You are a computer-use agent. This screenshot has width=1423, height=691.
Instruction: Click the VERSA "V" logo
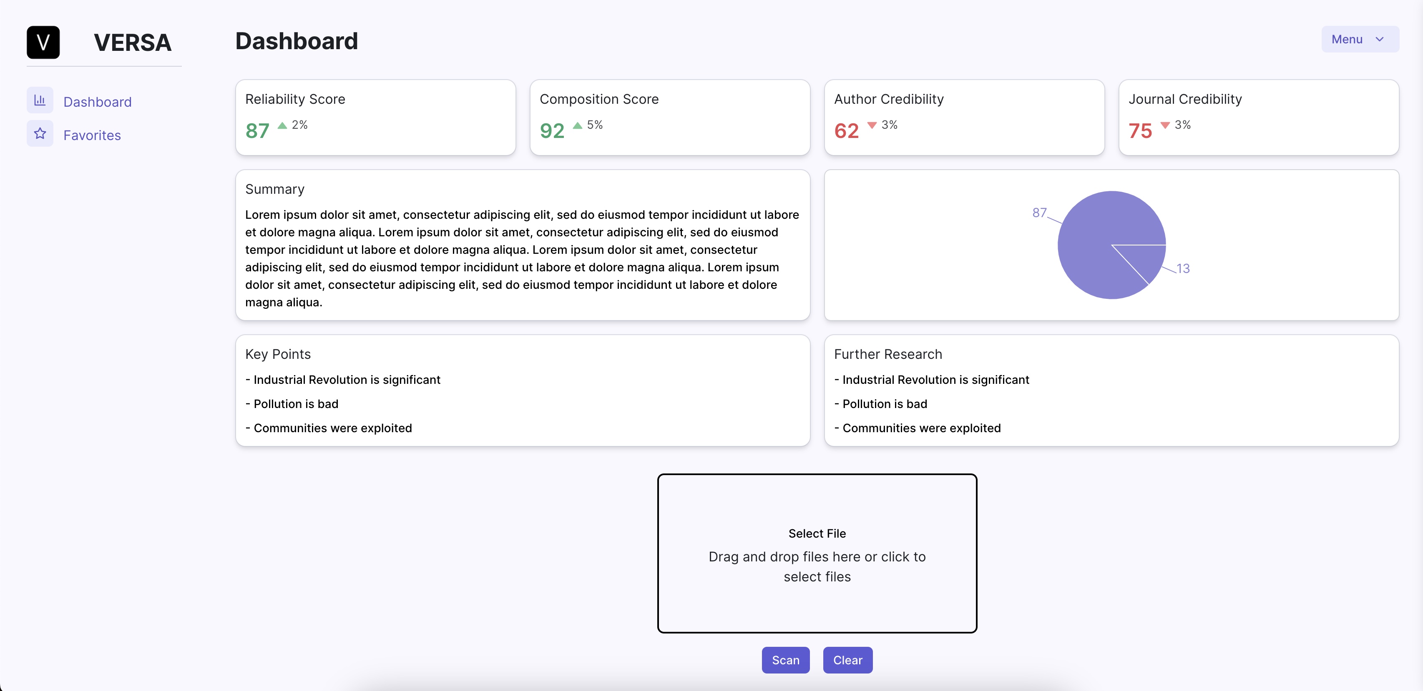tap(43, 43)
